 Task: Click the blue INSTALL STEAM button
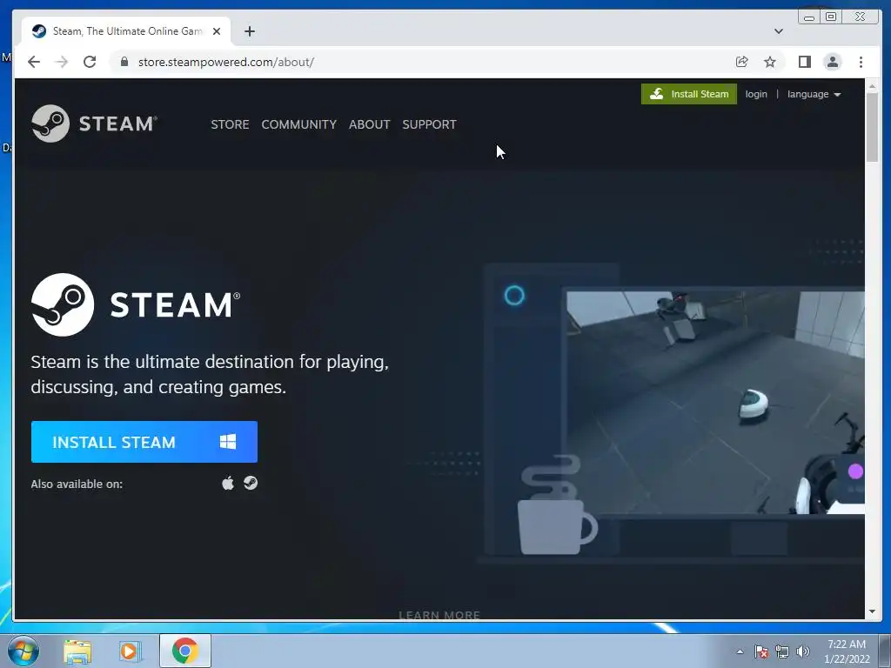coord(144,441)
